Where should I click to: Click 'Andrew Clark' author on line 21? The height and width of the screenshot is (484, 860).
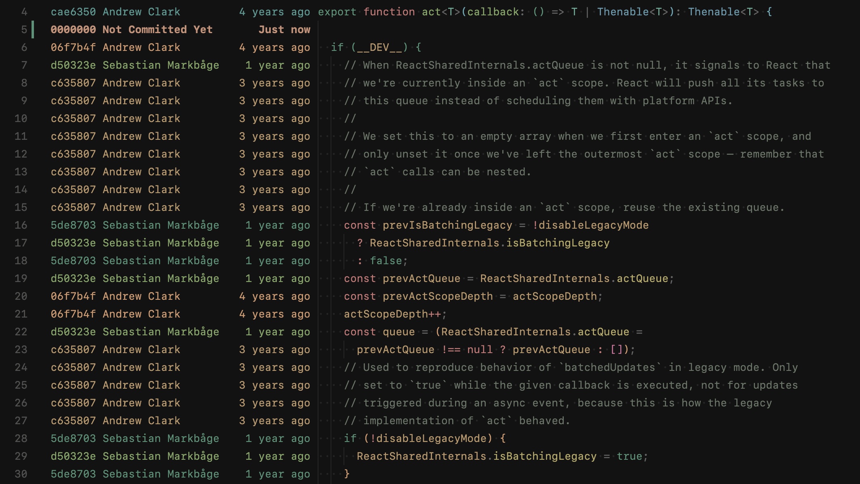click(x=141, y=314)
